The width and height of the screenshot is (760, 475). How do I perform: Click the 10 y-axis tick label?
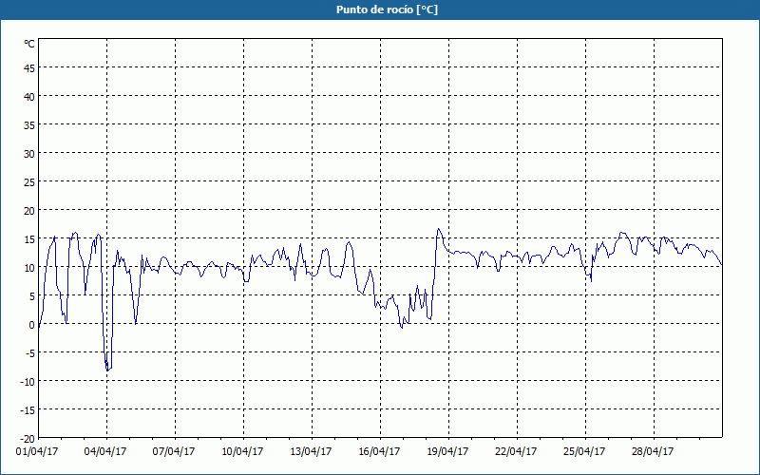pyautogui.click(x=29, y=268)
